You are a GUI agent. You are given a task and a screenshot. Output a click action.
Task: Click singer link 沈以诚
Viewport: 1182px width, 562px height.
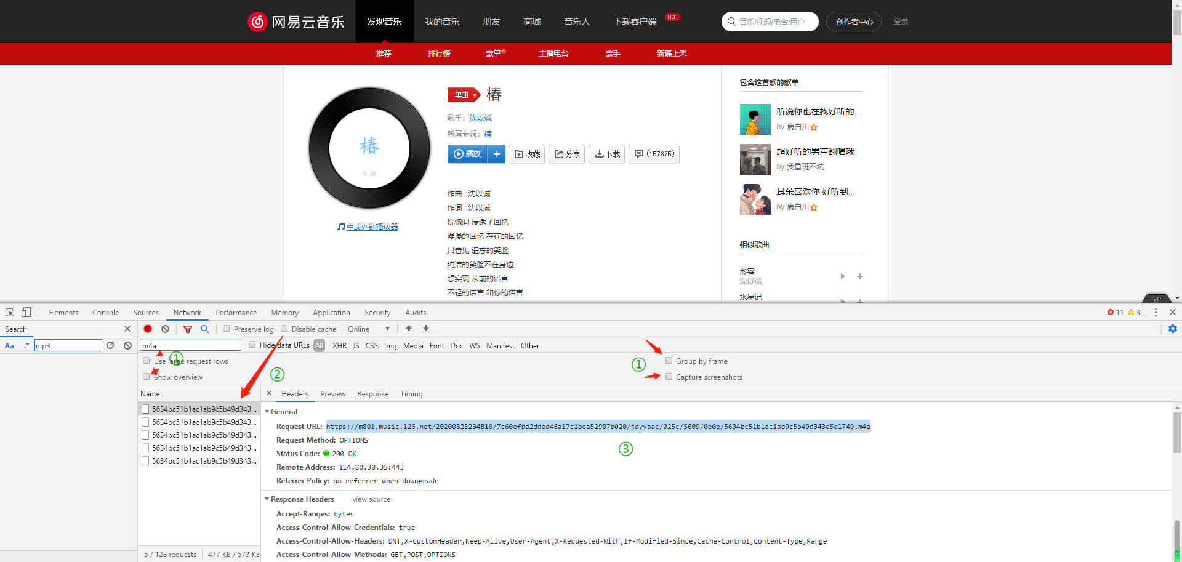coord(480,118)
